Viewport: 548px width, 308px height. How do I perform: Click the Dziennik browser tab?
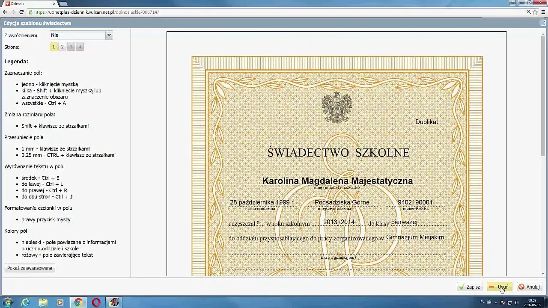[x=30, y=3]
